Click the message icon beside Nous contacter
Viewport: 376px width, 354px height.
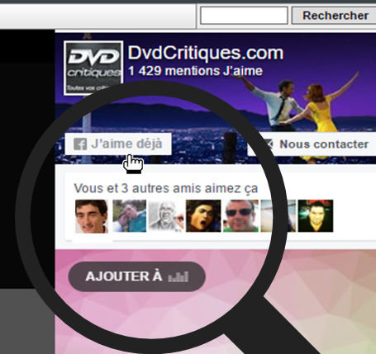pyautogui.click(x=269, y=144)
